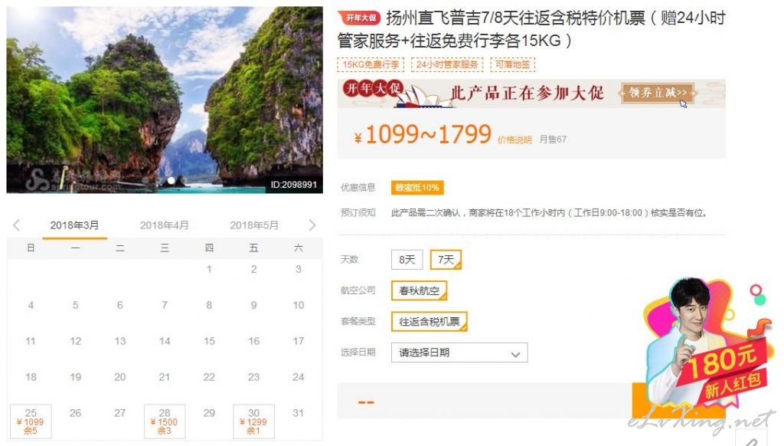This screenshot has width=784, height=446.
Task: Click 领券立减 coupon button
Action: click(658, 93)
